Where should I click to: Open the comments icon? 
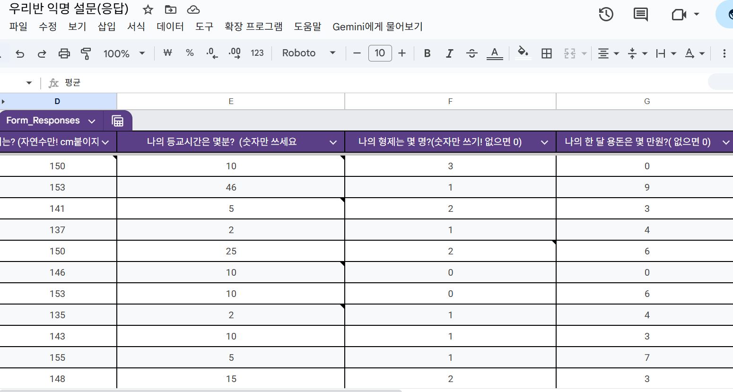[641, 14]
